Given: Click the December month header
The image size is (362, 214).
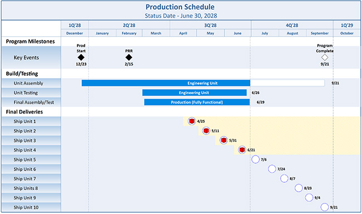Looking at the screenshot, I should pos(75,33).
